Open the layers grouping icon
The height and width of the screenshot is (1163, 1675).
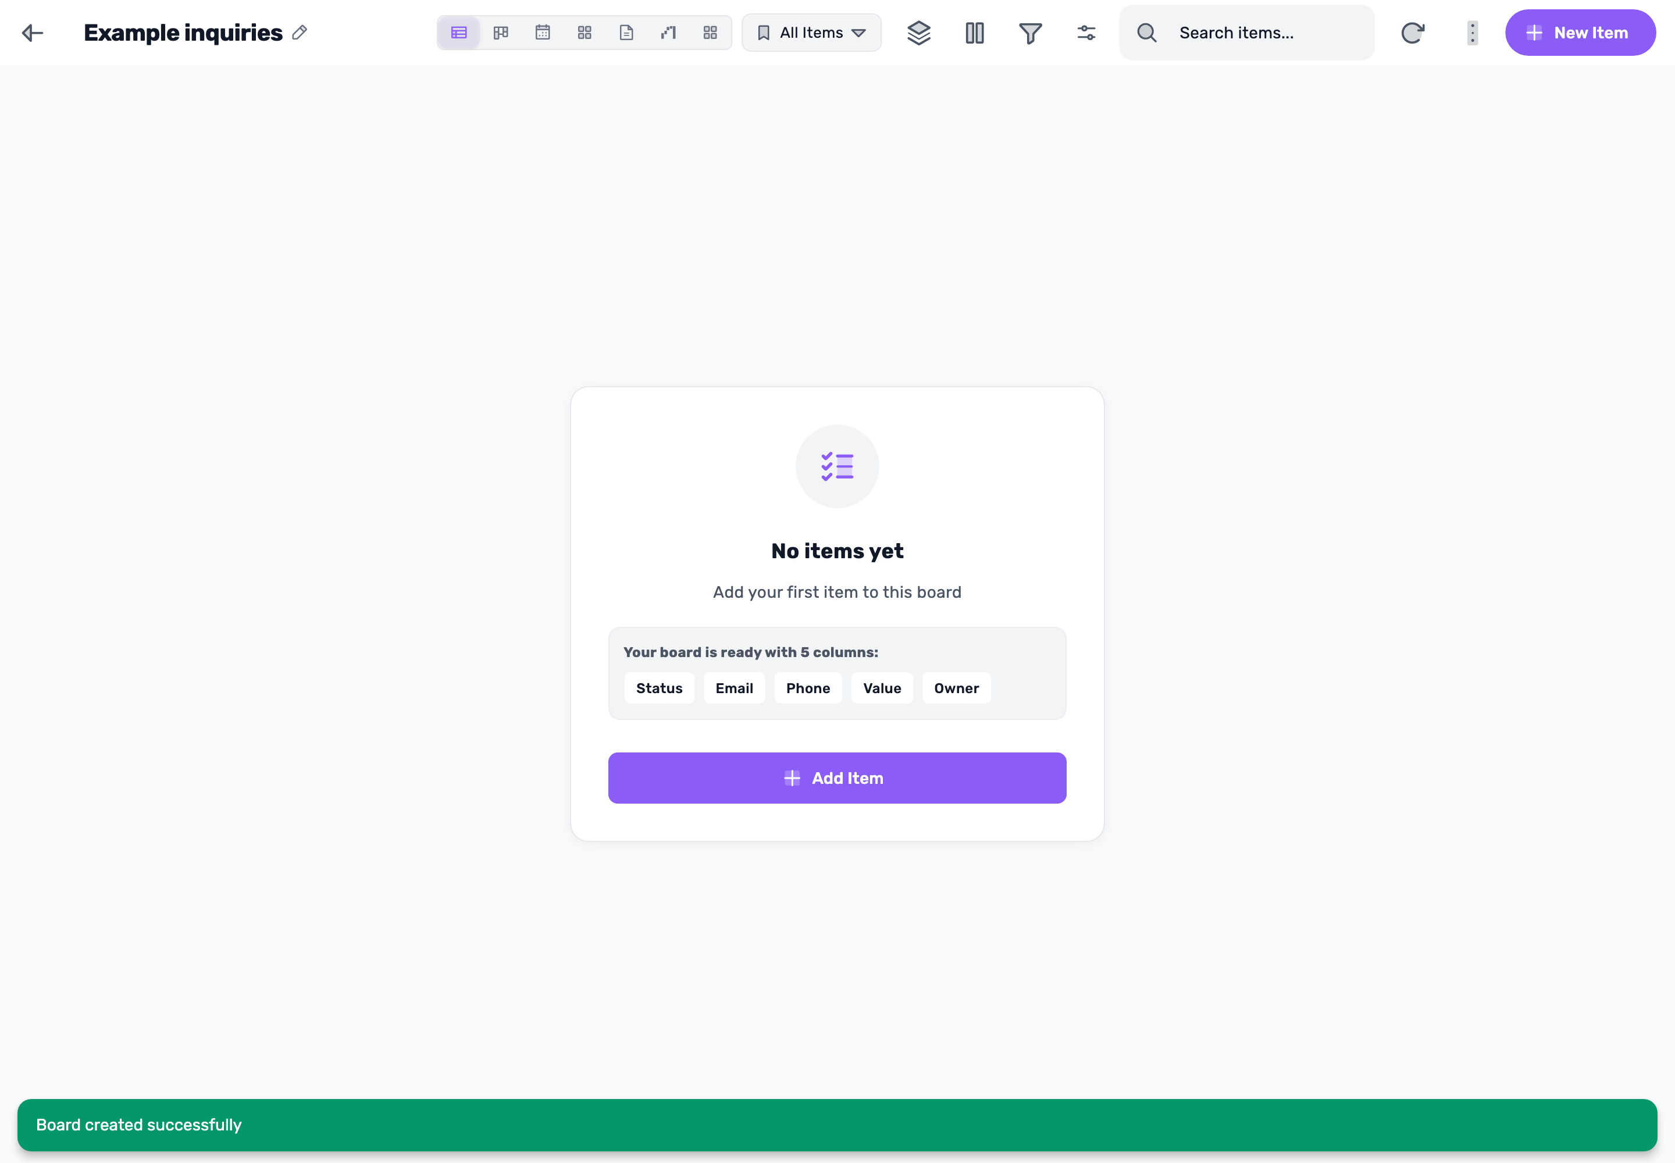click(x=918, y=33)
